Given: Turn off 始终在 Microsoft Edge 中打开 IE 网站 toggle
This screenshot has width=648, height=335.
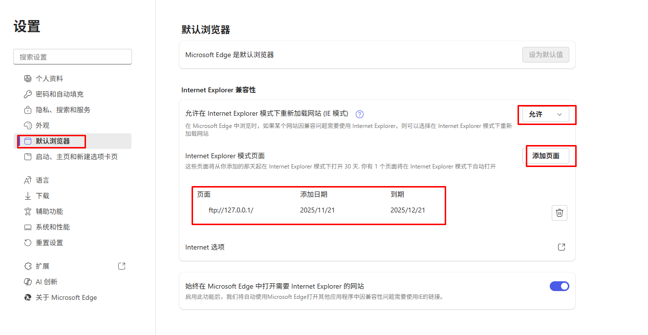Looking at the screenshot, I should 560,286.
